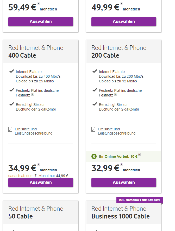Click PDF icon in 200 Cable card
175x231 pixels.
[x=93, y=129]
